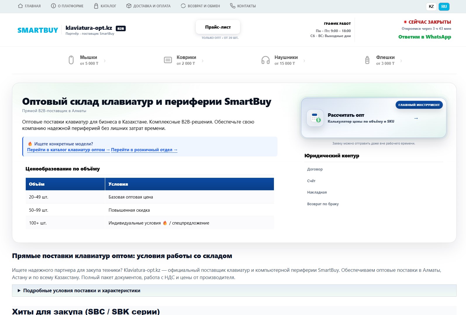Click the Ответим в WhatsApp link

click(x=424, y=37)
